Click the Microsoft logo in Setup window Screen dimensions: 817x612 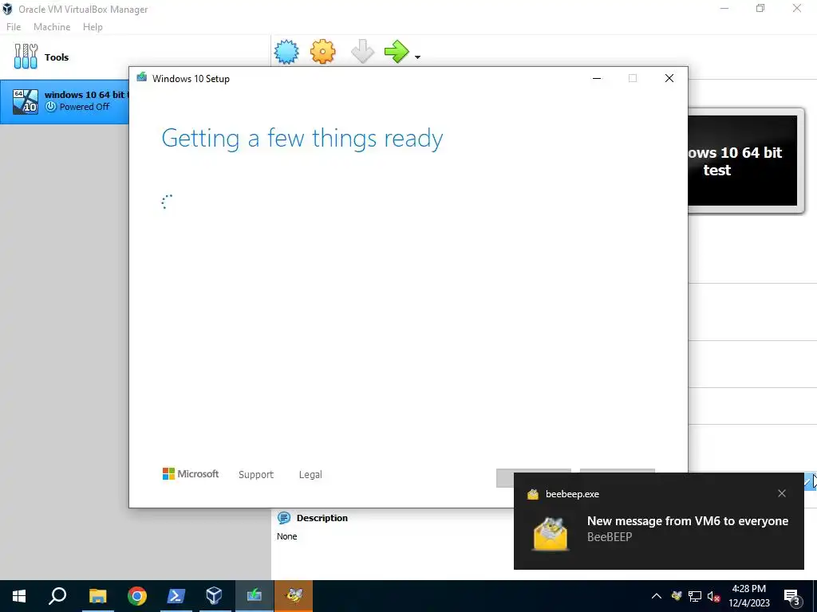191,474
